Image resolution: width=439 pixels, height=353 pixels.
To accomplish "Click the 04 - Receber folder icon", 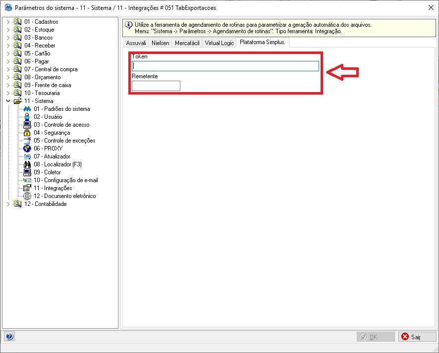I will click(17, 46).
